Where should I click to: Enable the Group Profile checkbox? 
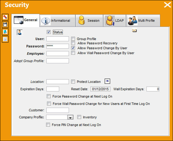coord(73,39)
